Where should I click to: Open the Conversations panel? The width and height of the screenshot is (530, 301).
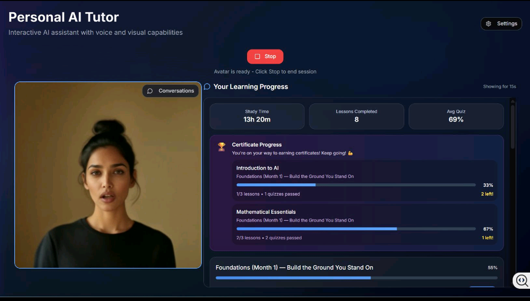coord(170,91)
